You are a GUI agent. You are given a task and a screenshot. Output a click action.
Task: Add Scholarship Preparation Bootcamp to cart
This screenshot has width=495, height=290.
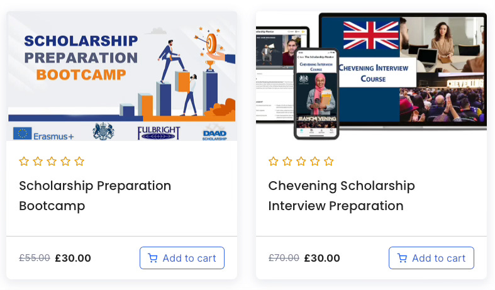pos(182,258)
